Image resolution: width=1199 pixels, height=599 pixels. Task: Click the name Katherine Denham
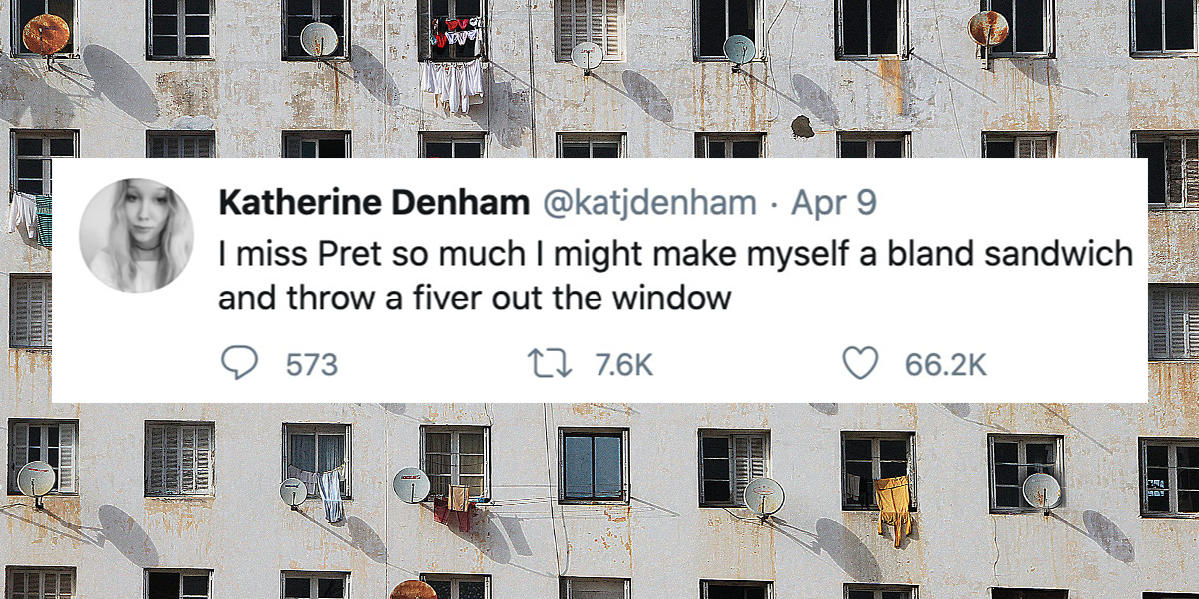pos(373,203)
